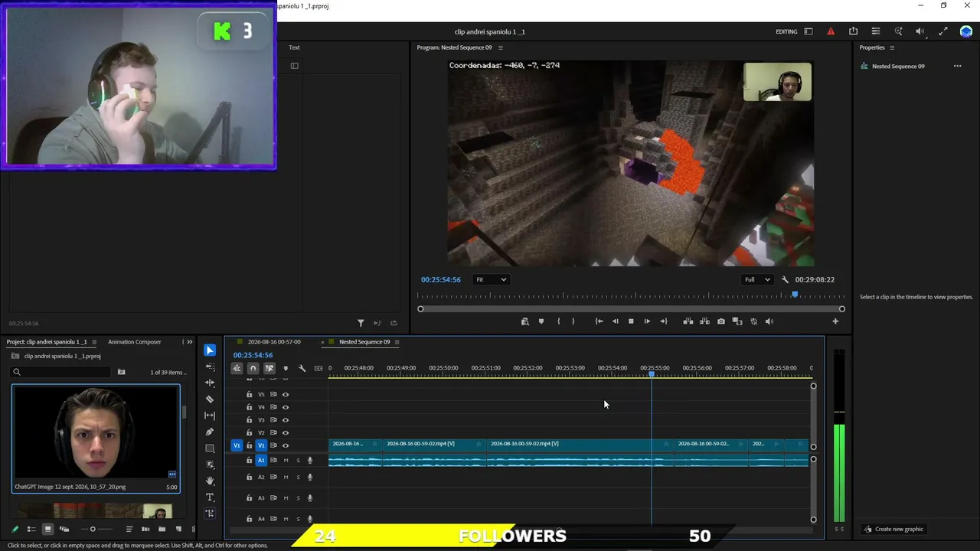
Task: Expand the project panels overflow chevron
Action: pyautogui.click(x=188, y=341)
